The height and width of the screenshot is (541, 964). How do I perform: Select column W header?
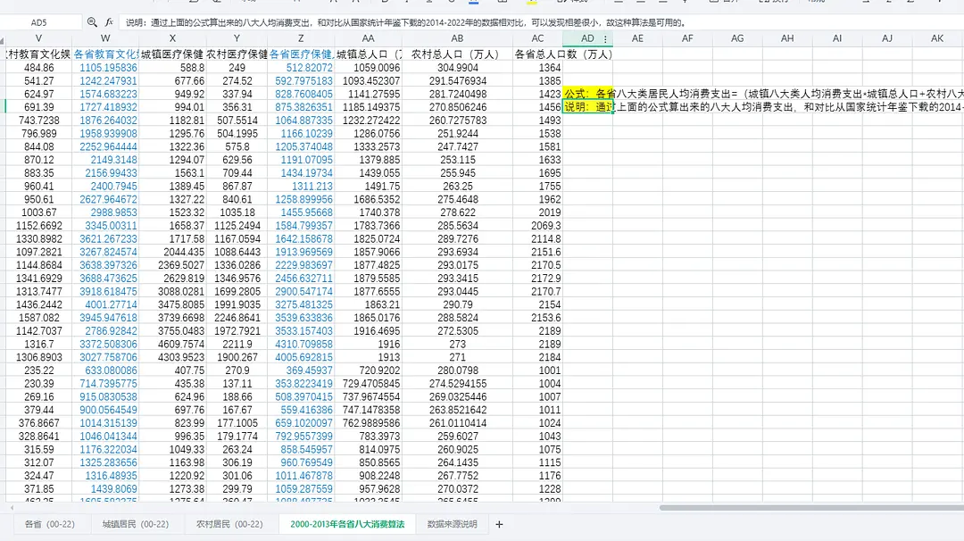[x=105, y=38]
